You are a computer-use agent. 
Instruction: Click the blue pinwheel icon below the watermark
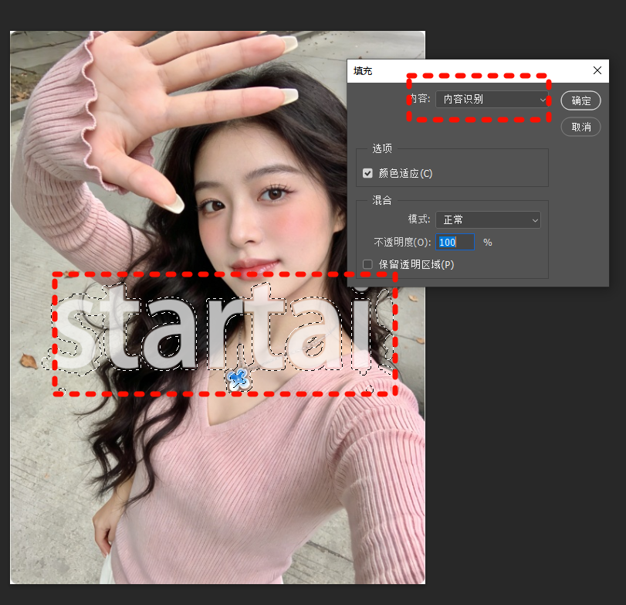pos(239,379)
